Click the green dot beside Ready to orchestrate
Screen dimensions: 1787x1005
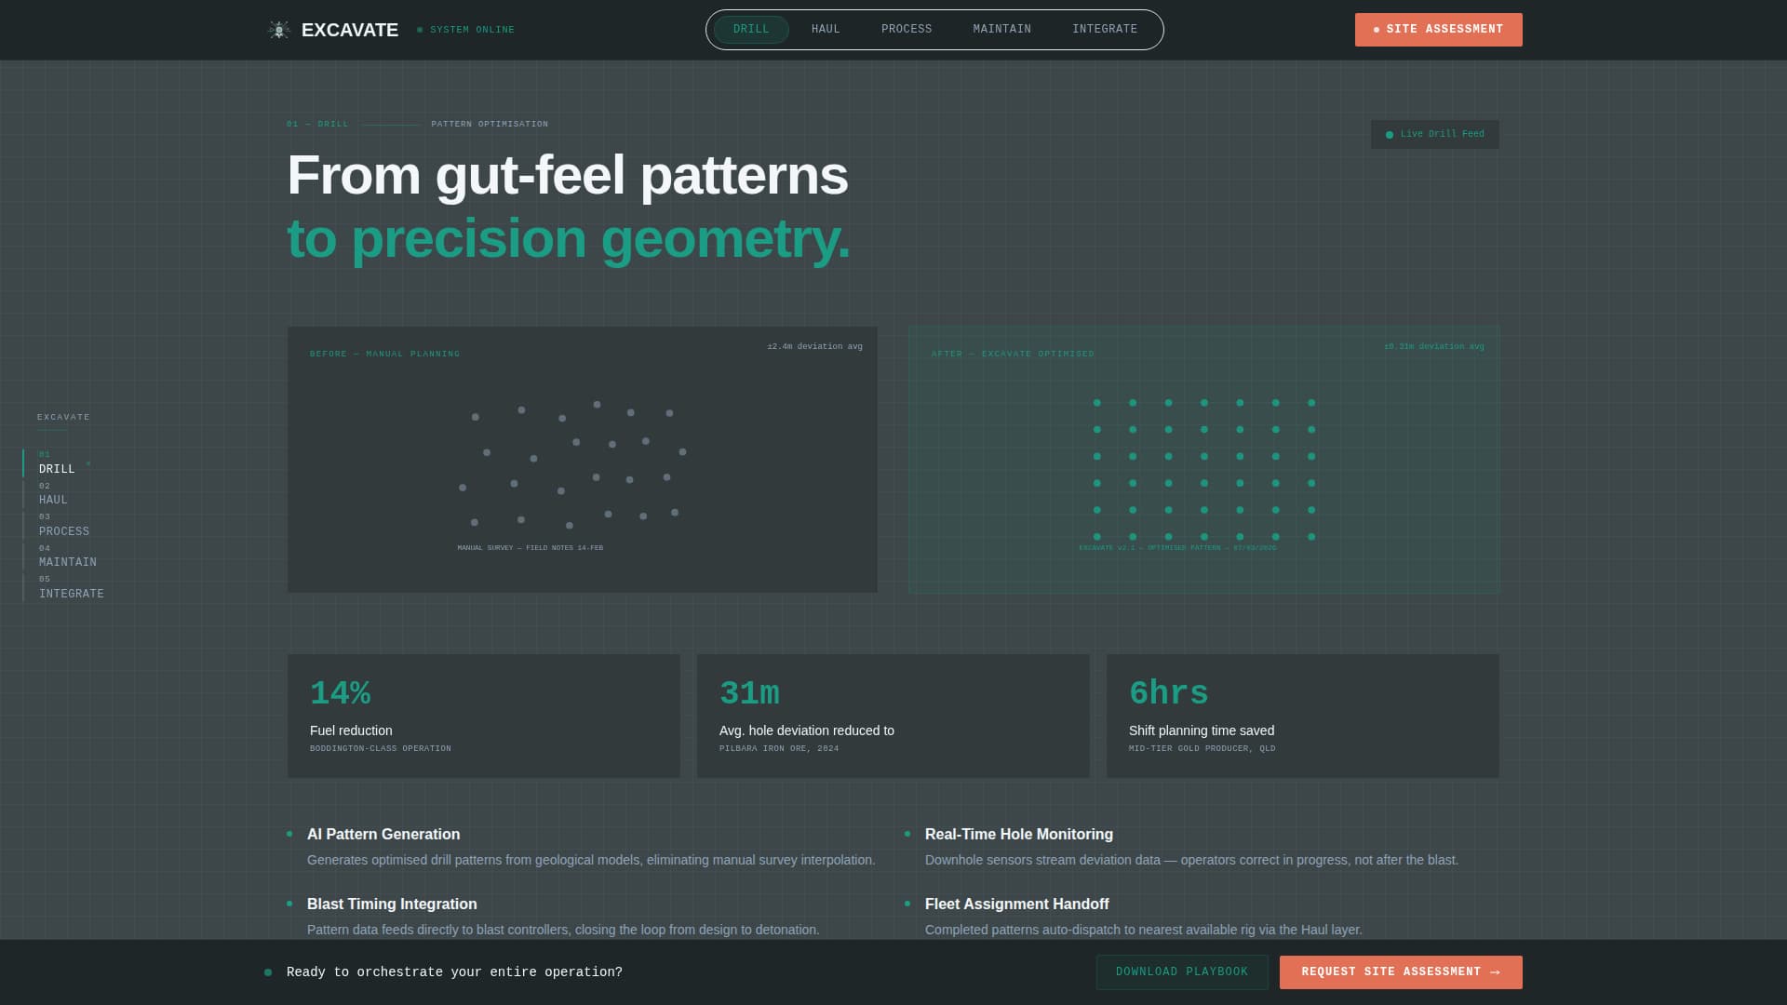pyautogui.click(x=268, y=972)
